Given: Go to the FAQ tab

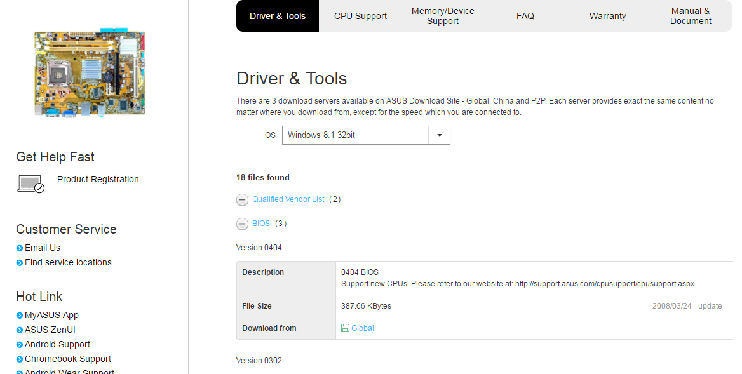Looking at the screenshot, I should (525, 16).
